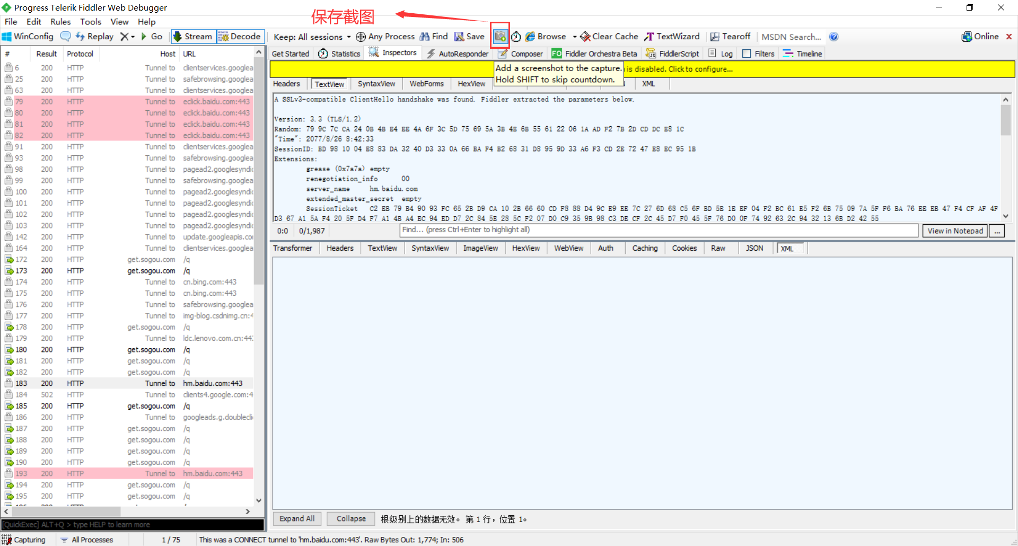The height and width of the screenshot is (546, 1018).
Task: Open the Timeline tab
Action: 803,54
